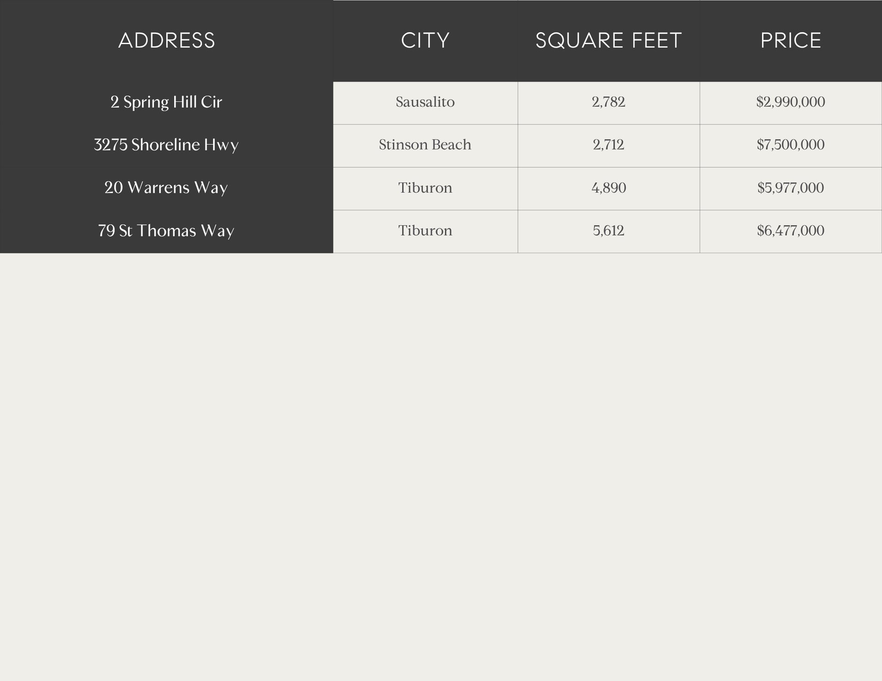Click the ADDRESS column header
Screen dimensions: 882x681
pos(166,40)
